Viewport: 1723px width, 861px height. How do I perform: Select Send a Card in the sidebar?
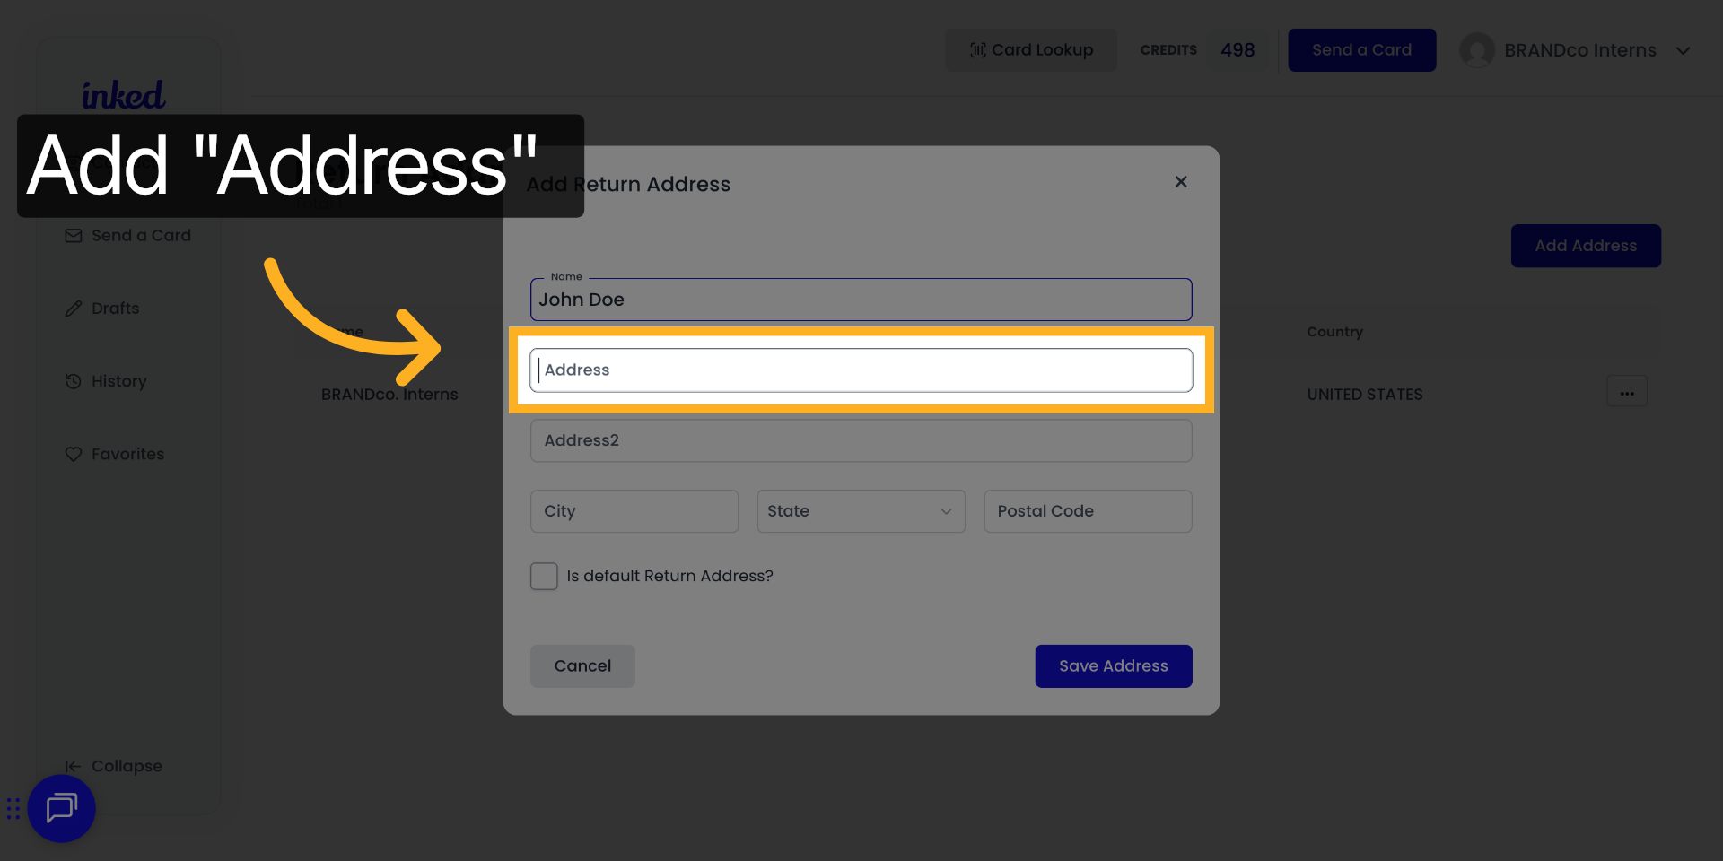pyautogui.click(x=141, y=235)
